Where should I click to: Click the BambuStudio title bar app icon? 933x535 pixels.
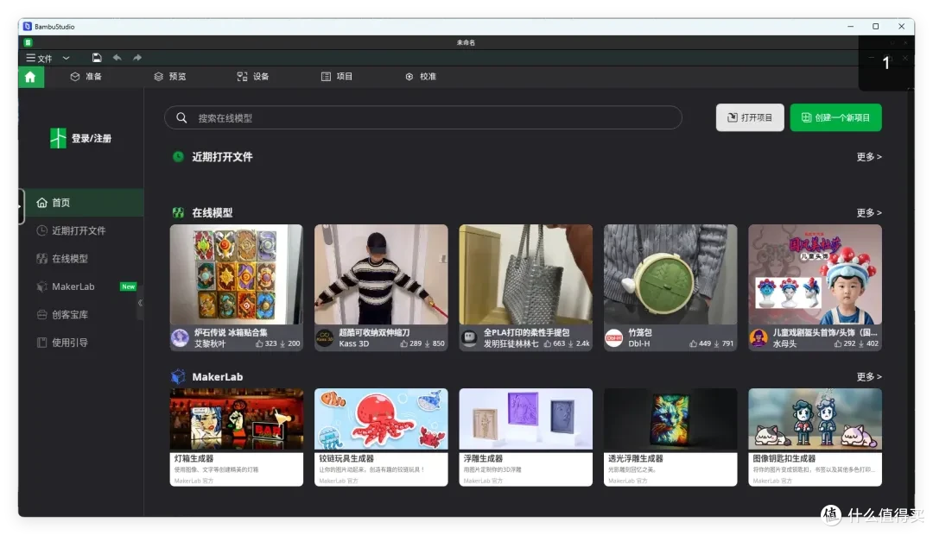pyautogui.click(x=28, y=27)
